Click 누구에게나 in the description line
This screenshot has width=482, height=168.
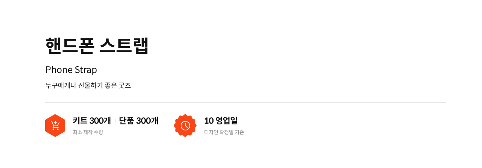pyautogui.click(x=61, y=85)
